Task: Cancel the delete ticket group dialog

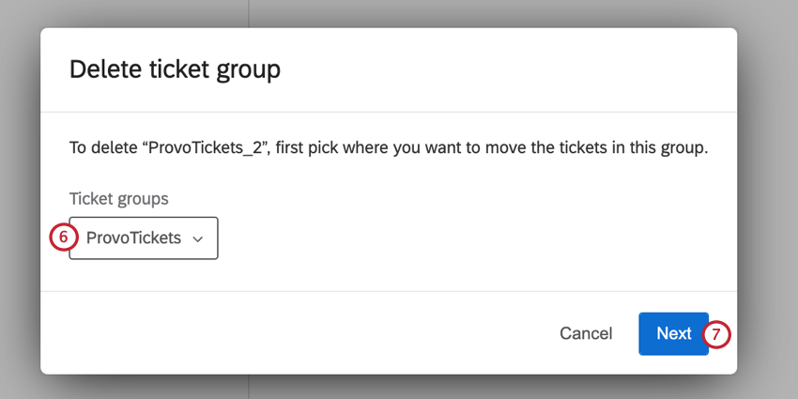Action: (586, 333)
